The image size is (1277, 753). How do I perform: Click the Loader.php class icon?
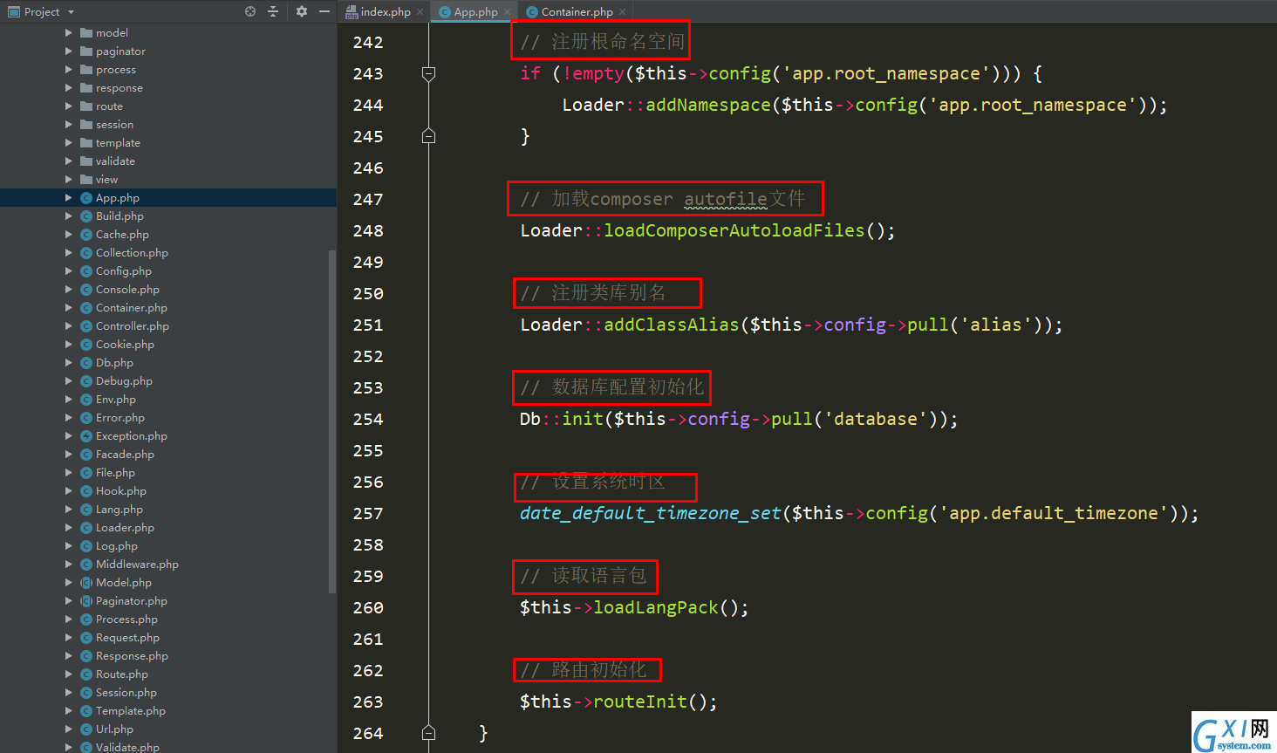[86, 528]
